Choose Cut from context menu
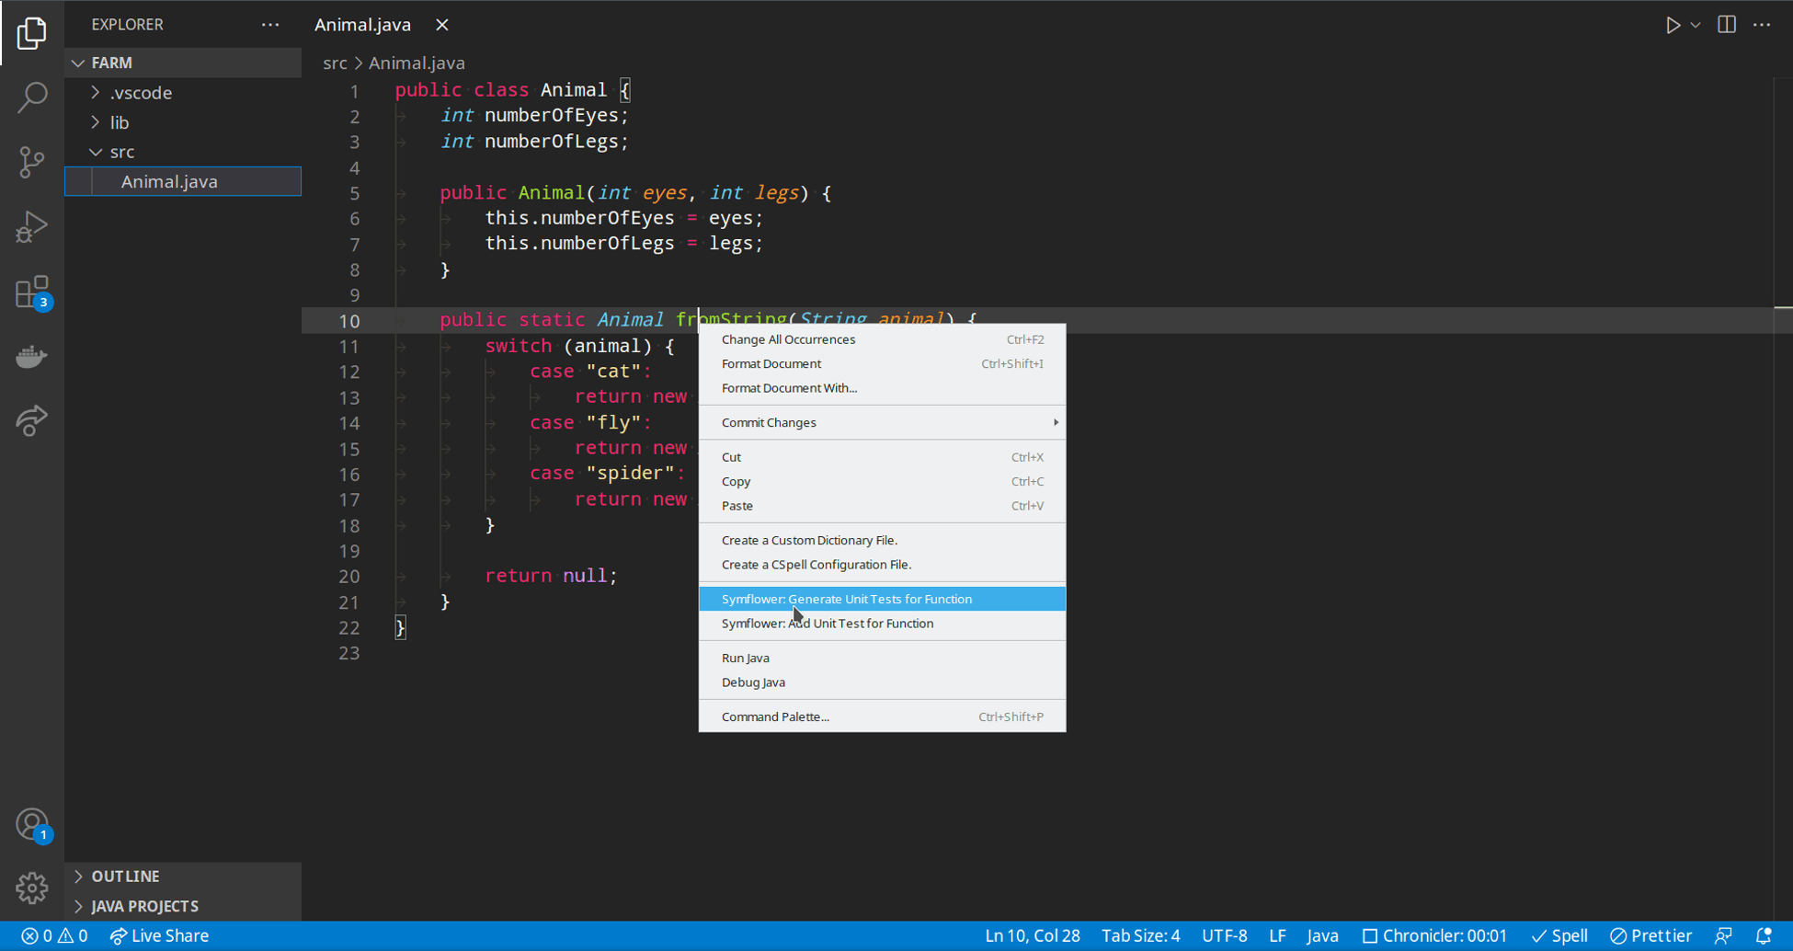This screenshot has width=1793, height=951. 882,457
